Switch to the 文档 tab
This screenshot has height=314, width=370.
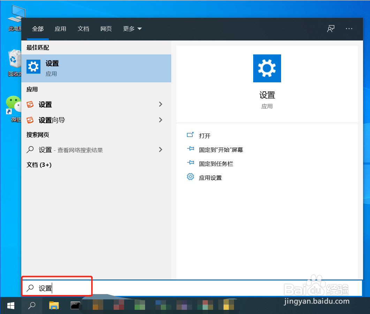click(83, 29)
